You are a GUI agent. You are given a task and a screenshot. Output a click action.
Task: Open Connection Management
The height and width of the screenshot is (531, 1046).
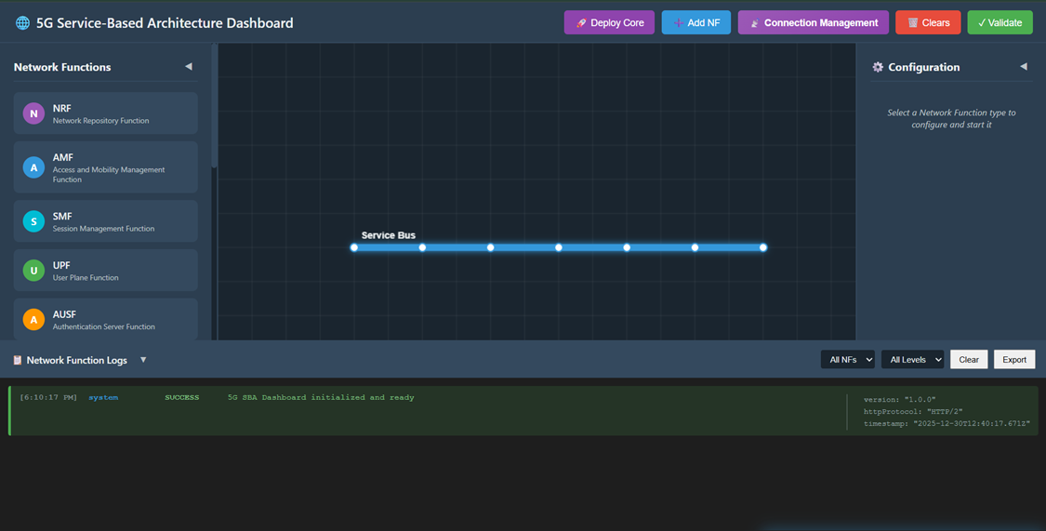click(x=814, y=22)
